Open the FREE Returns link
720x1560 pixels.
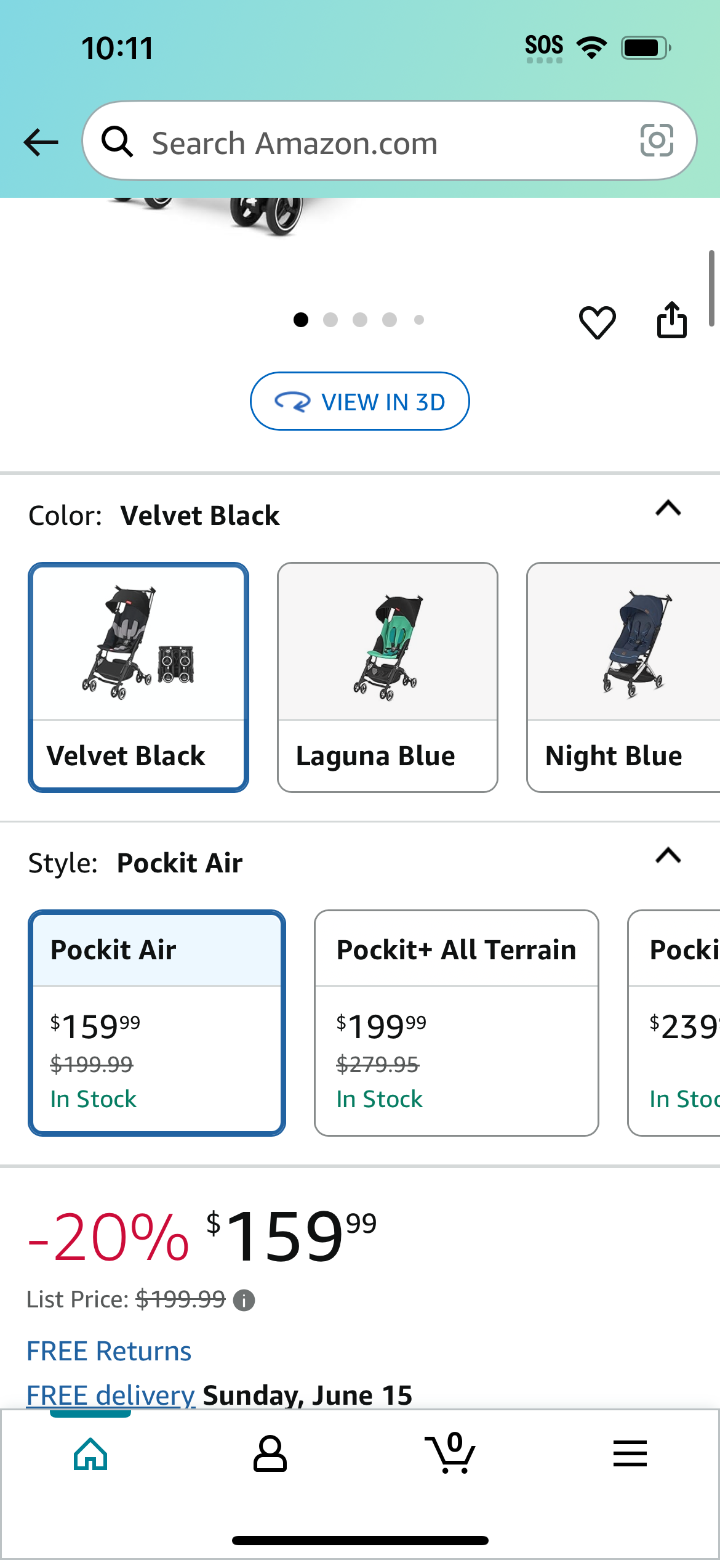(109, 1351)
